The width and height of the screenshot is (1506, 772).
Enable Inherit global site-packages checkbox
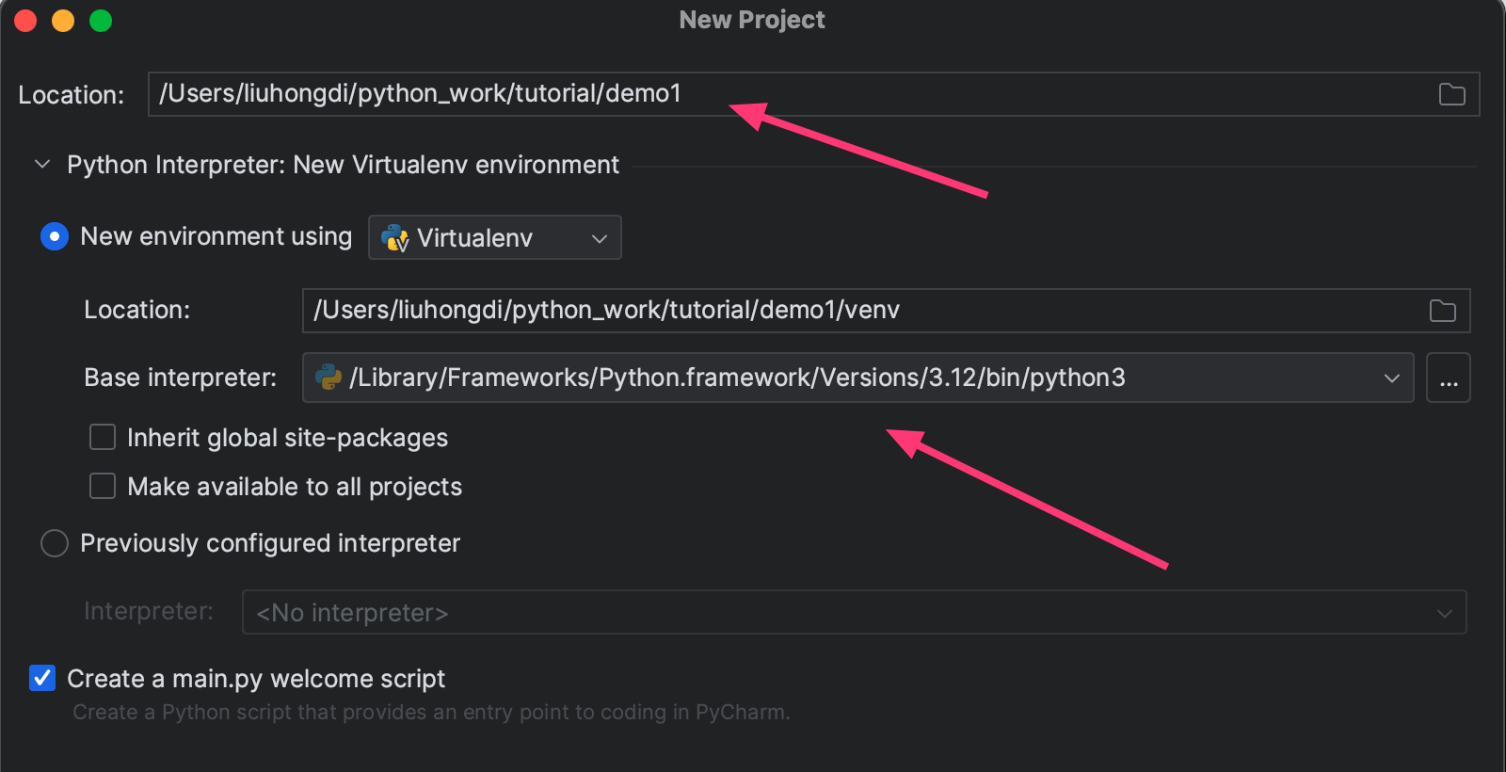tap(103, 437)
